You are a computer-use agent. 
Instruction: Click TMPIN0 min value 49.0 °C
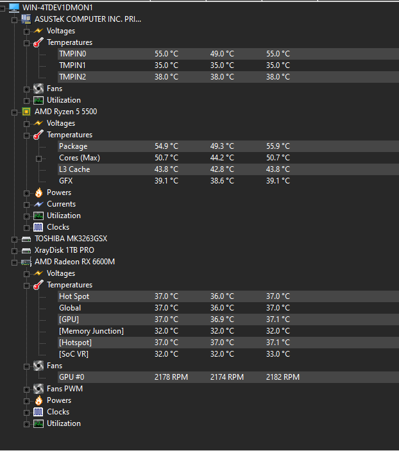click(x=222, y=54)
